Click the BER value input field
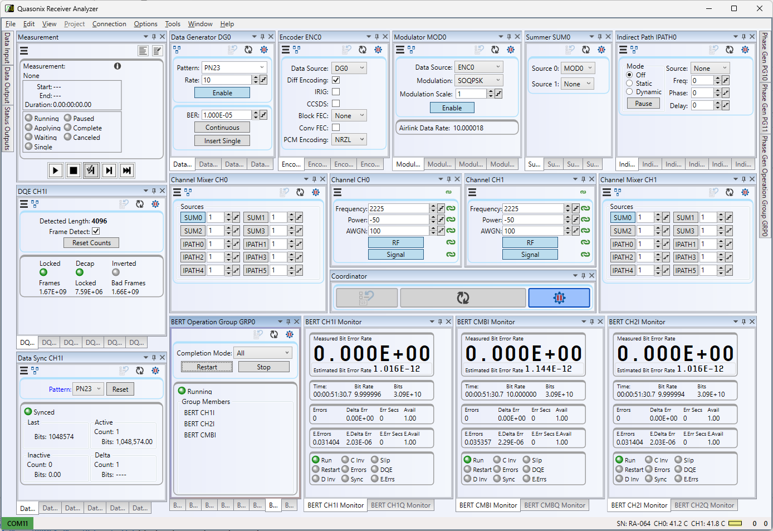The image size is (773, 531). pos(226,115)
